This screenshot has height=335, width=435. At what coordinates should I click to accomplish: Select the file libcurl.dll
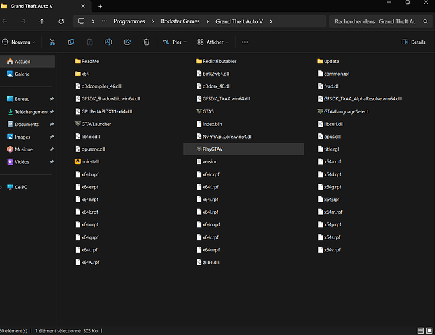(x=331, y=124)
